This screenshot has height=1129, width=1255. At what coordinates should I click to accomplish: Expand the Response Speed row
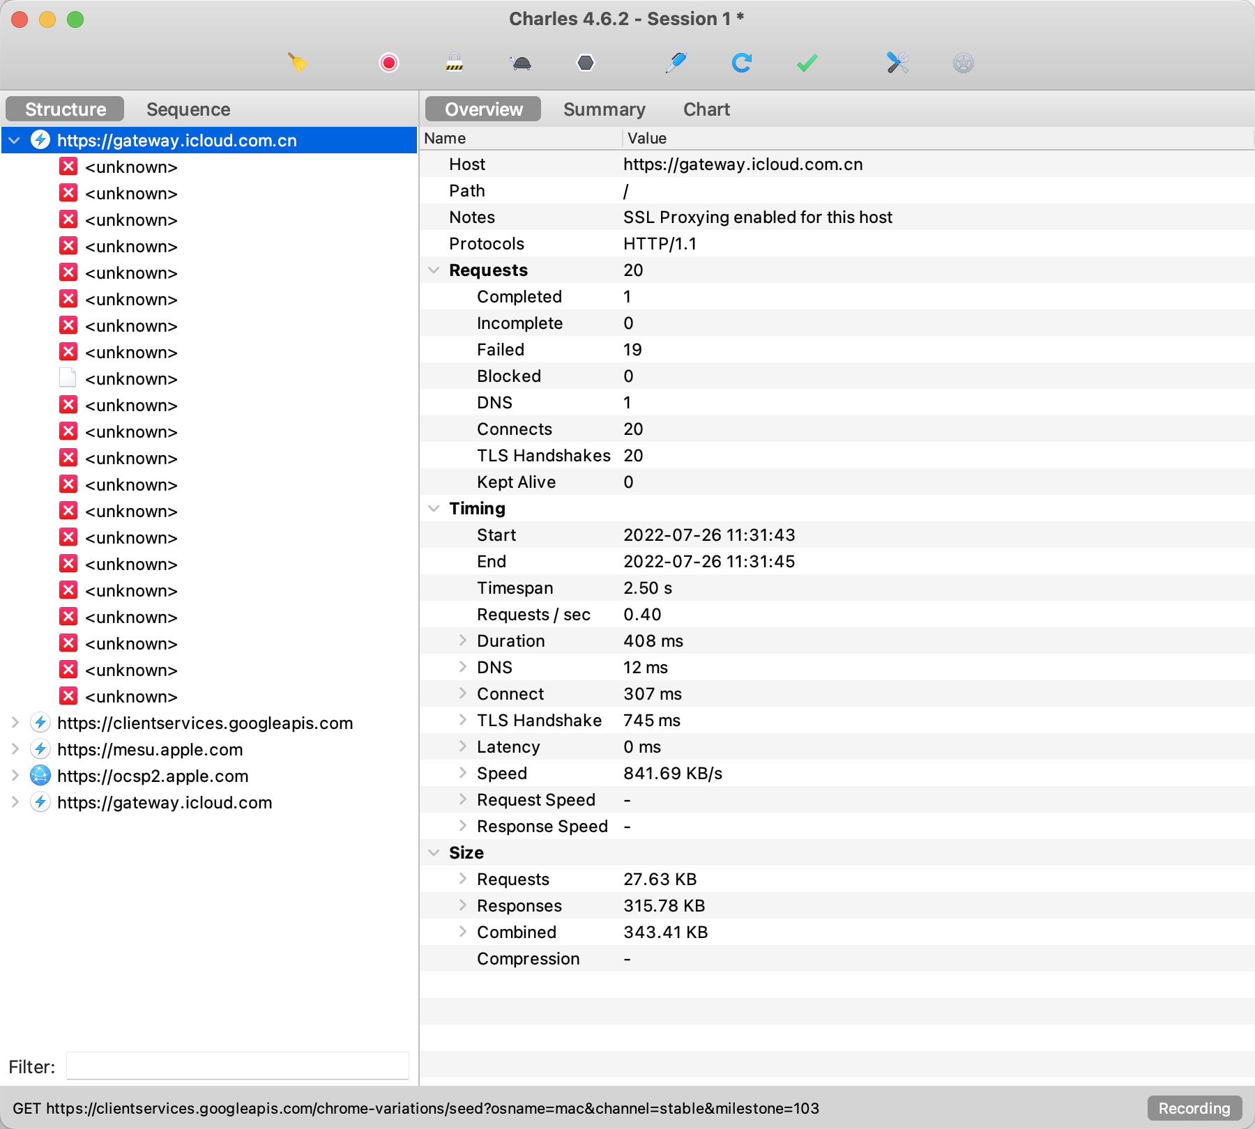(x=462, y=826)
